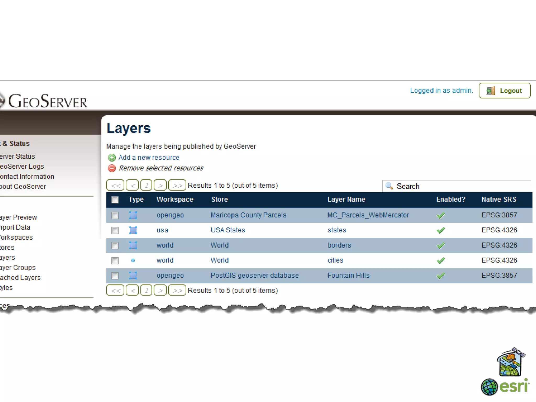The width and height of the screenshot is (536, 402).
Task: Check the select-all checkbox in the table header
Action: 115,200
